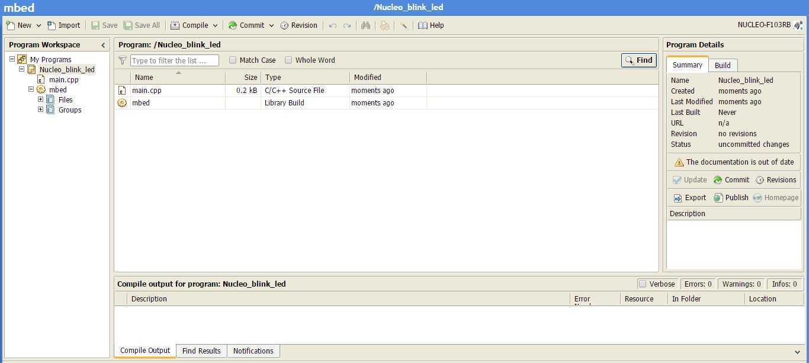
Task: Collapse the Program Workspace panel
Action: point(103,45)
